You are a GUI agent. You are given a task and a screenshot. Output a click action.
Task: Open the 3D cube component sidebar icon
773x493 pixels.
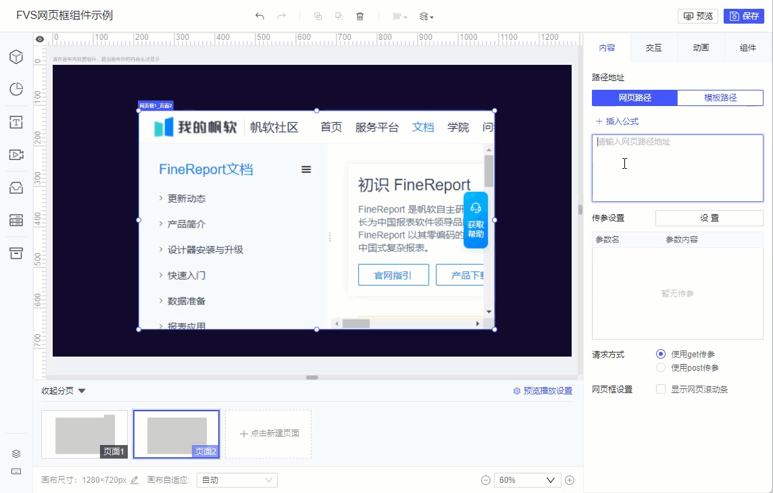[16, 57]
